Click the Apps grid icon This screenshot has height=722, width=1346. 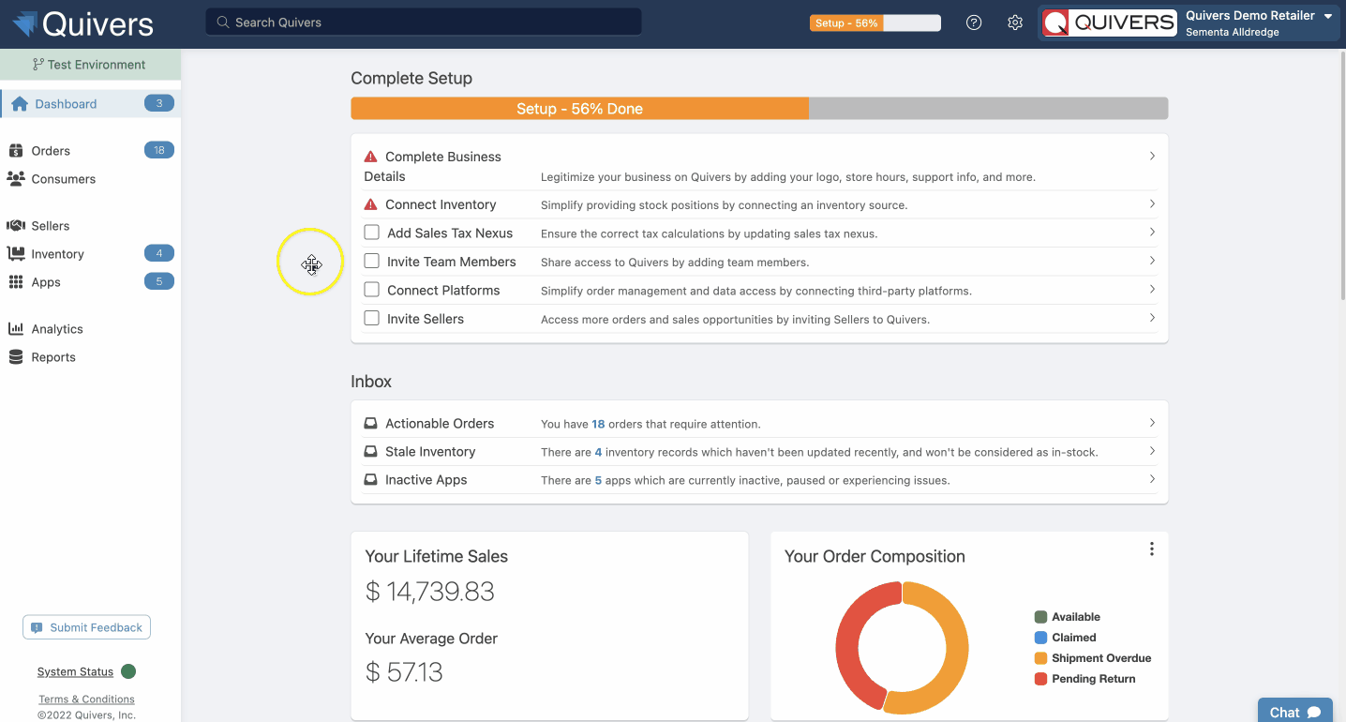coord(15,282)
